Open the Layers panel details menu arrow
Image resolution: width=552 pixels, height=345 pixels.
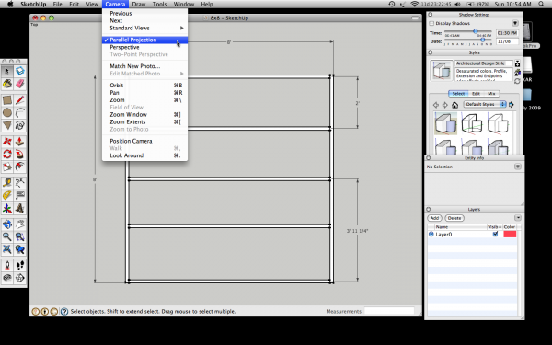pos(517,218)
